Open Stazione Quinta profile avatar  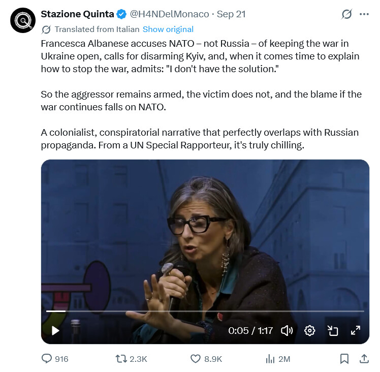23,20
